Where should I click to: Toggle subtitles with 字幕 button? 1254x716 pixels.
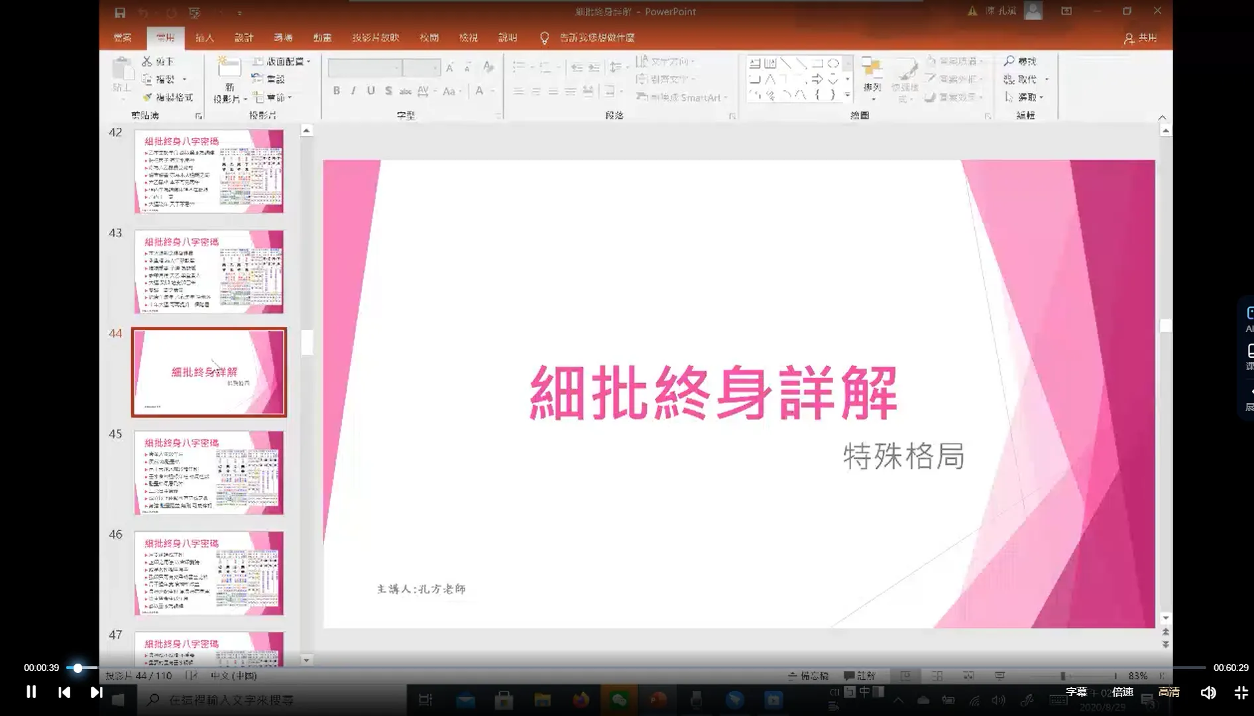click(x=1076, y=691)
